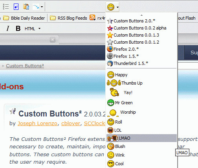This screenshot has width=198, height=168.
Task: Click the red star Custom Buttons alpha icon
Action: [x=110, y=28]
